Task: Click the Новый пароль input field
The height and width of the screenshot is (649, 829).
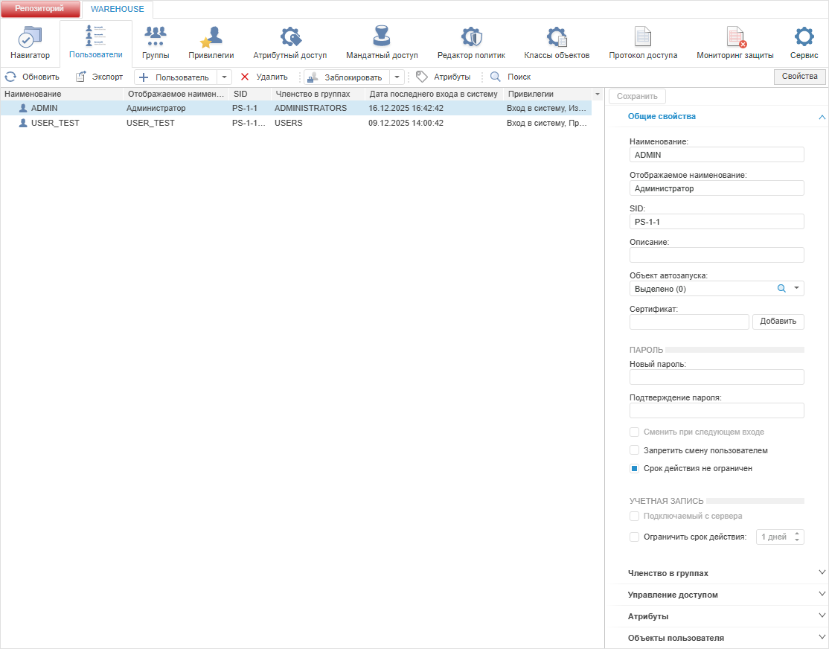Action: coord(717,377)
